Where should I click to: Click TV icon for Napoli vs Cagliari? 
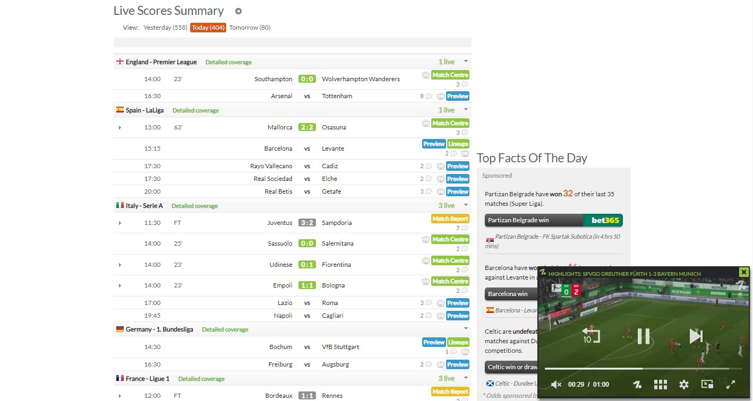440,316
